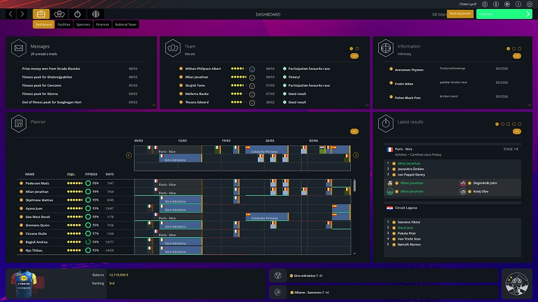Select fifth page dot in Latest results
This screenshot has width=538, height=302.
tap(520, 124)
